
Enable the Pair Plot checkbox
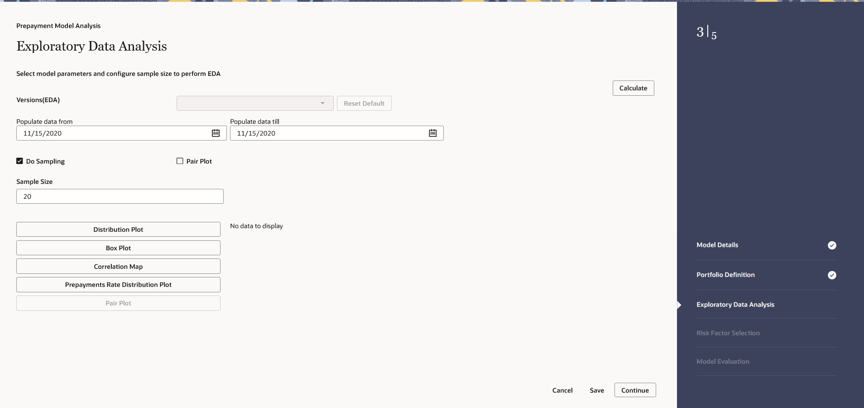click(179, 161)
